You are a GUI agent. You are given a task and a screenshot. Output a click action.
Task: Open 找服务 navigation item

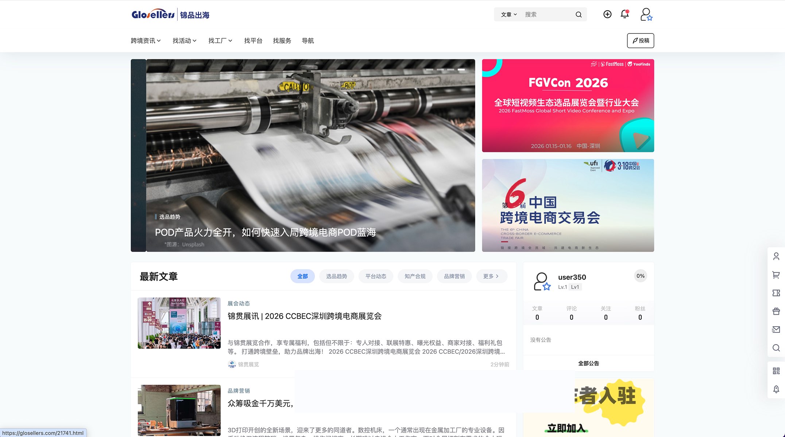click(x=282, y=40)
